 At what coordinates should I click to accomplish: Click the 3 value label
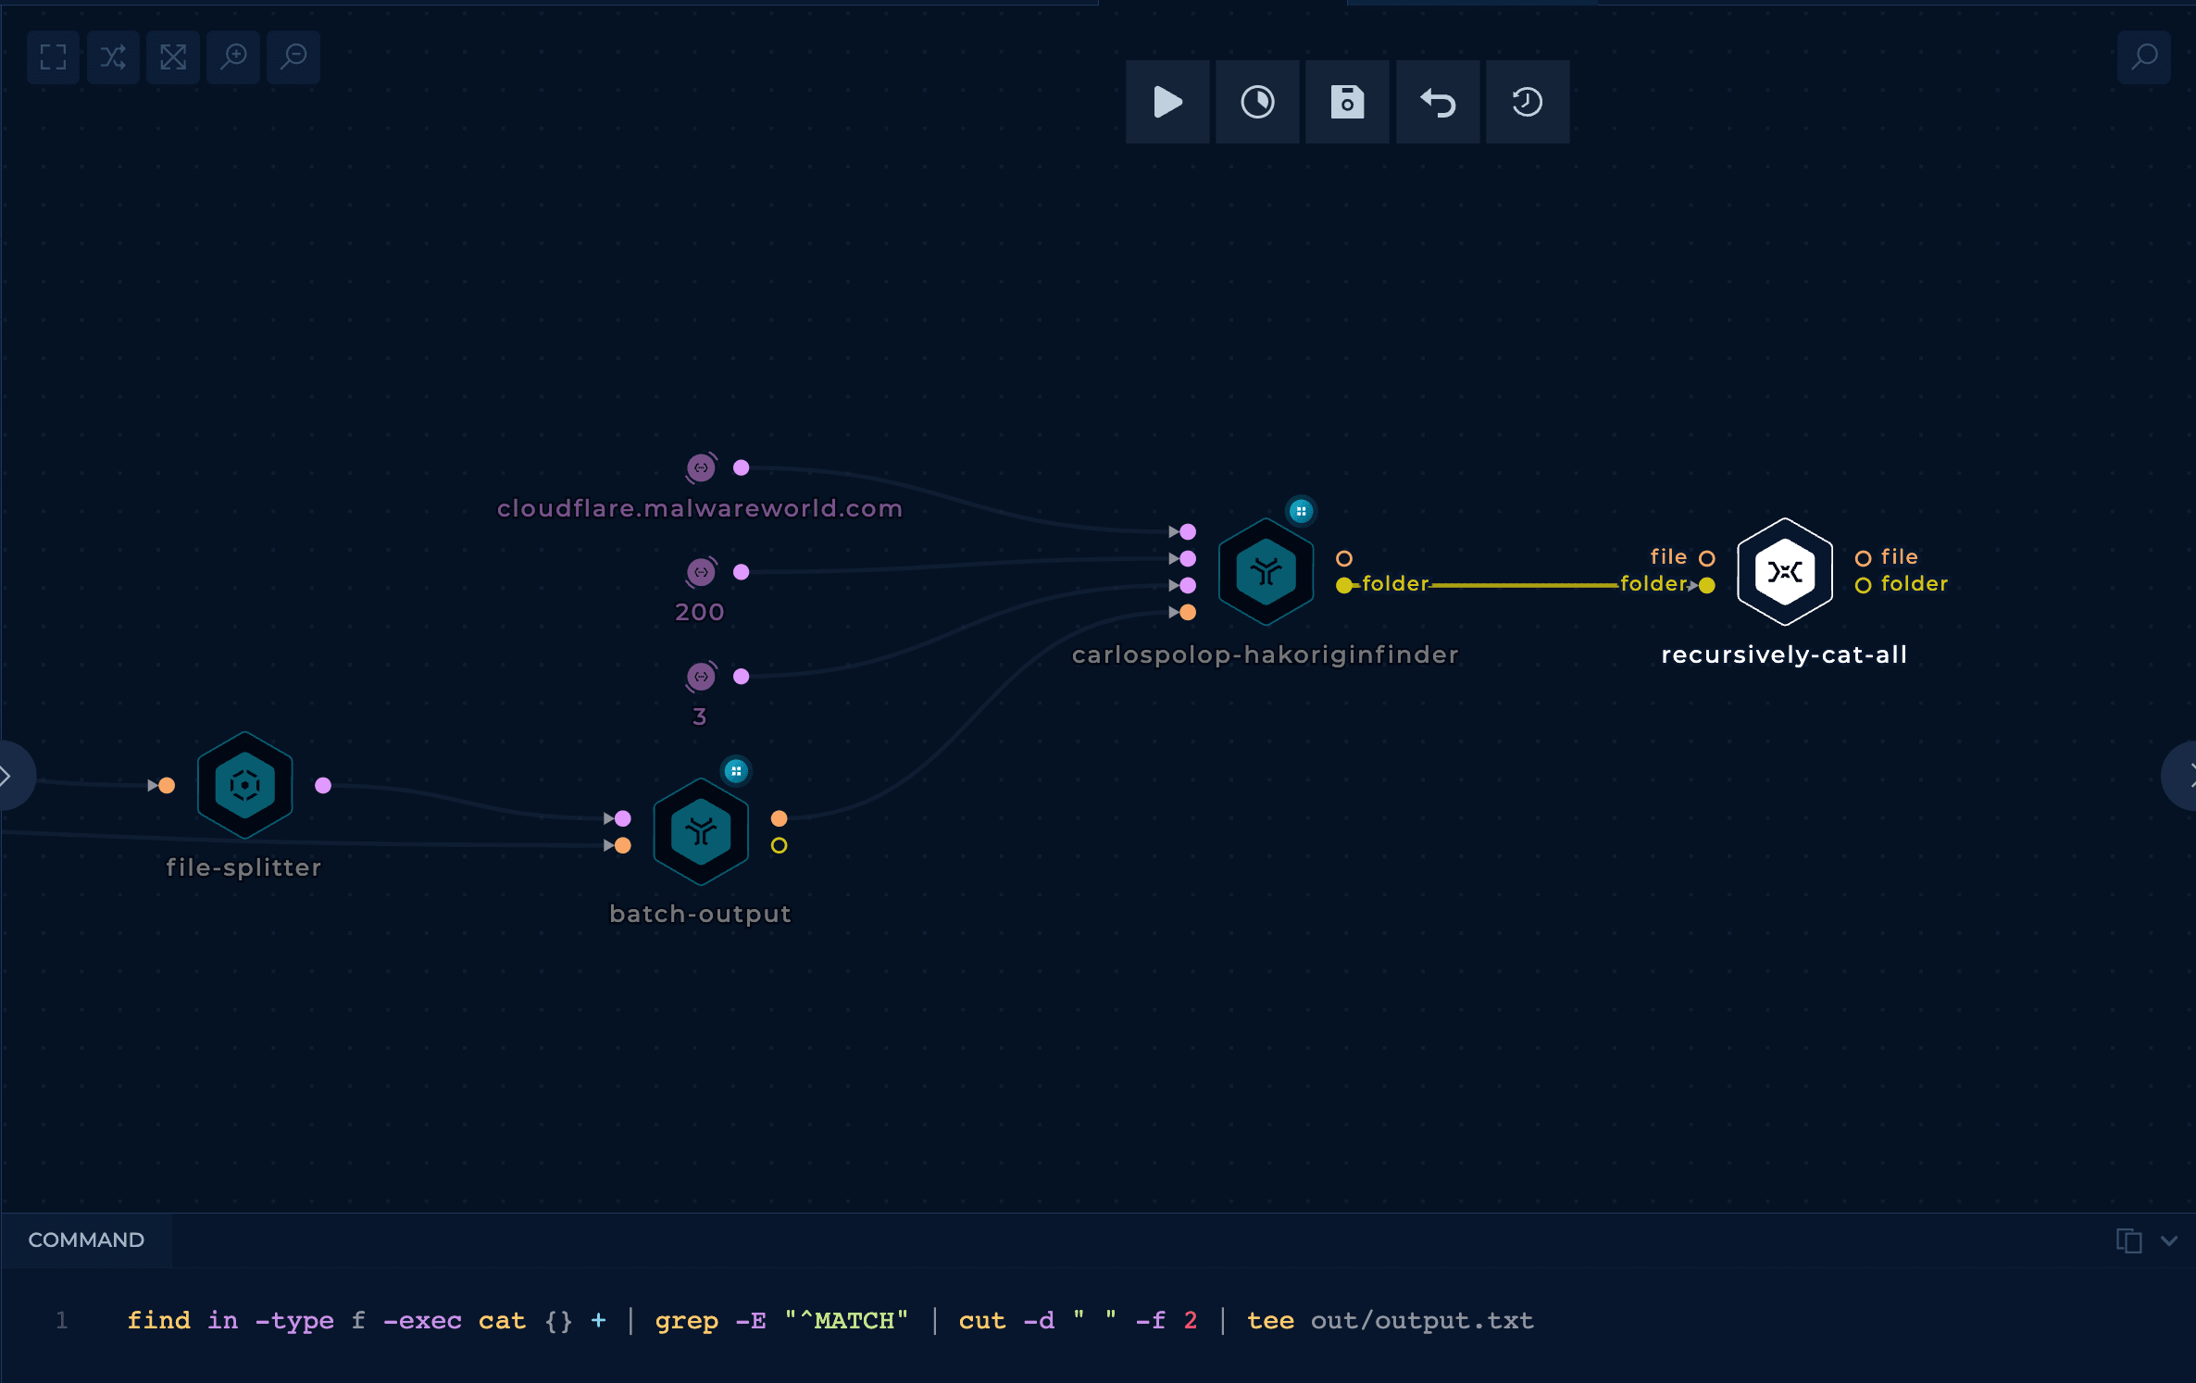coord(700,716)
